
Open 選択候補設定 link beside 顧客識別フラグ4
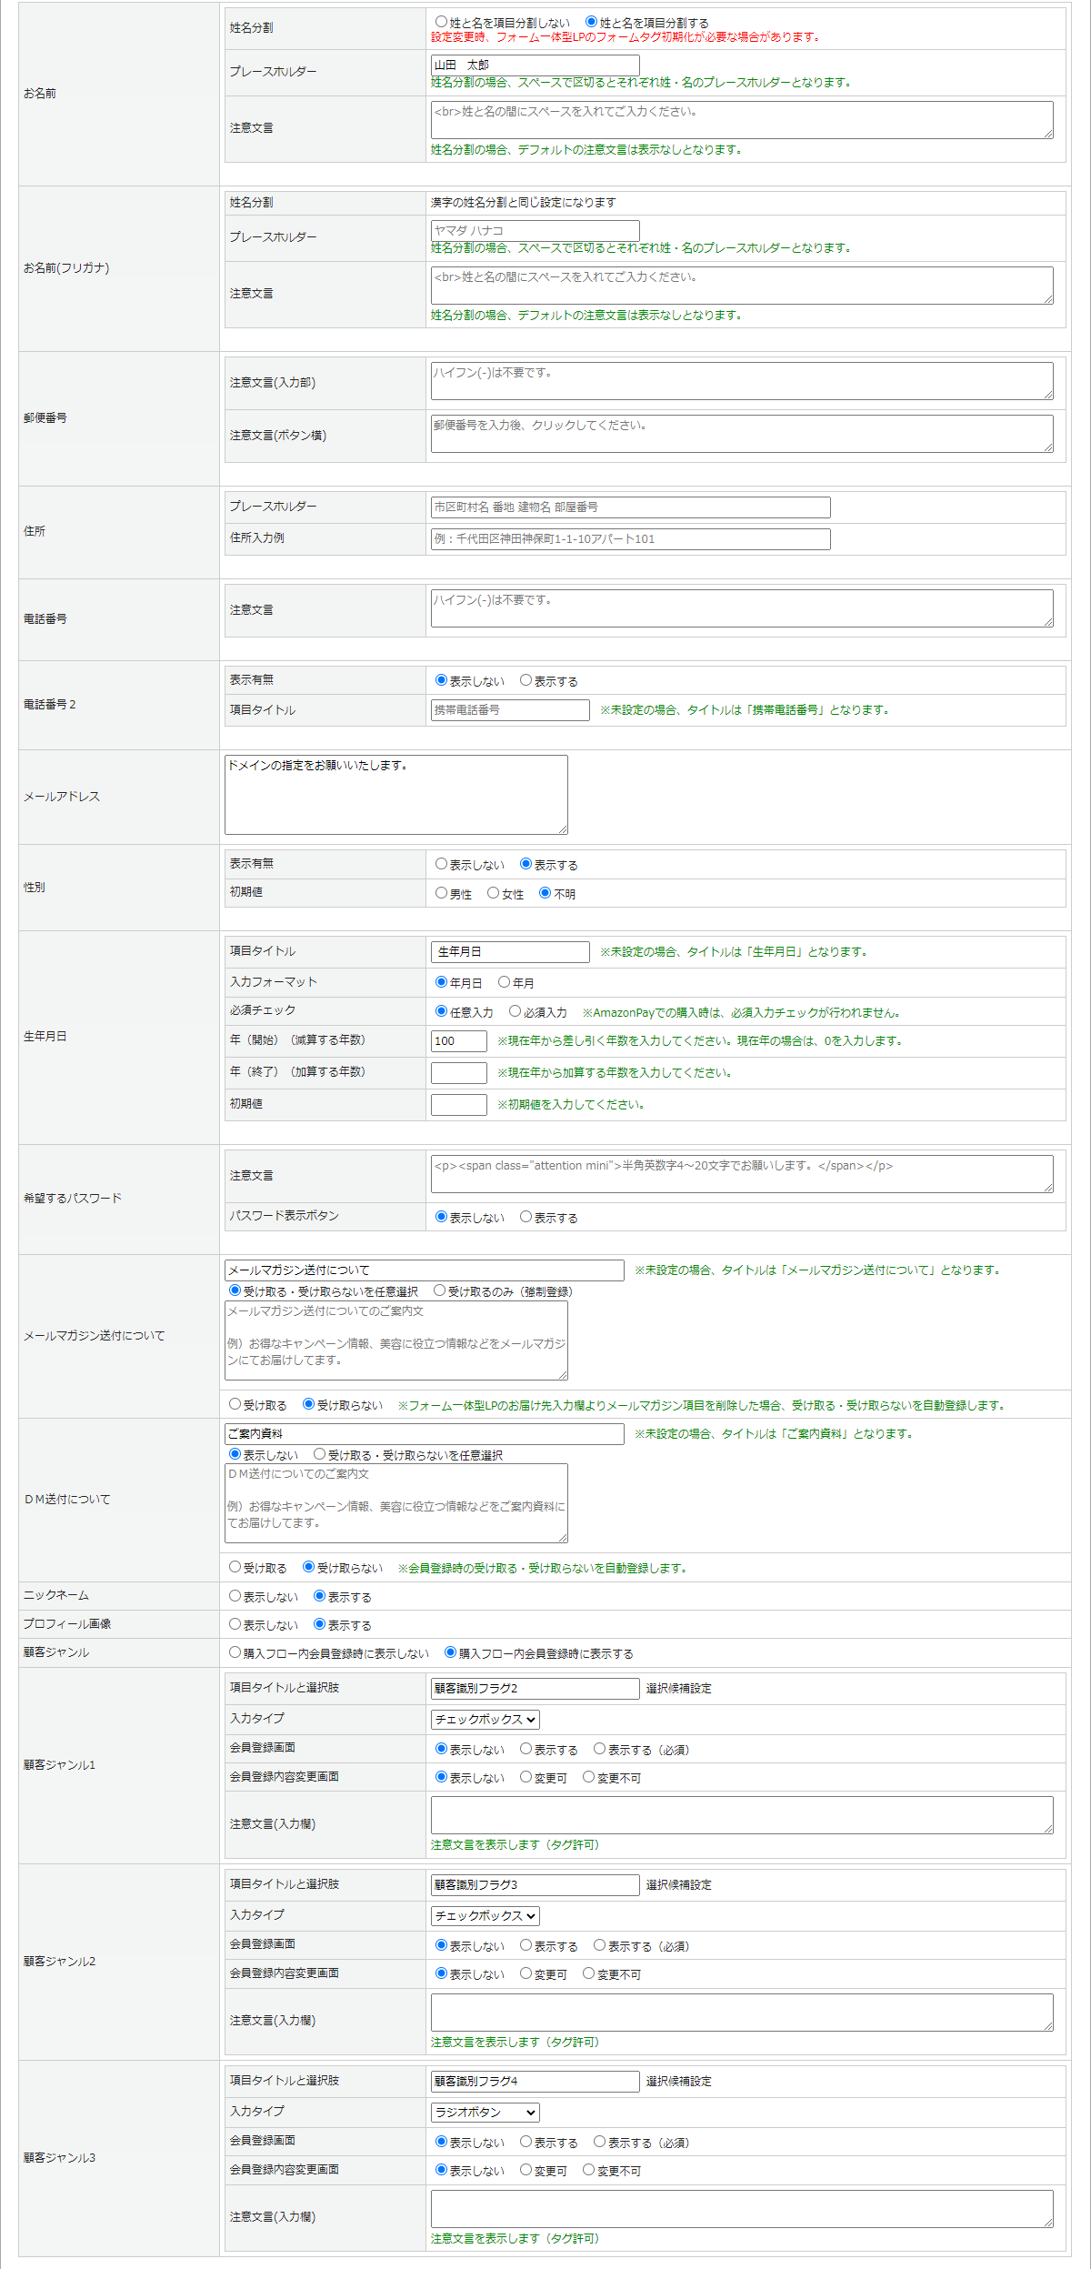click(678, 2082)
